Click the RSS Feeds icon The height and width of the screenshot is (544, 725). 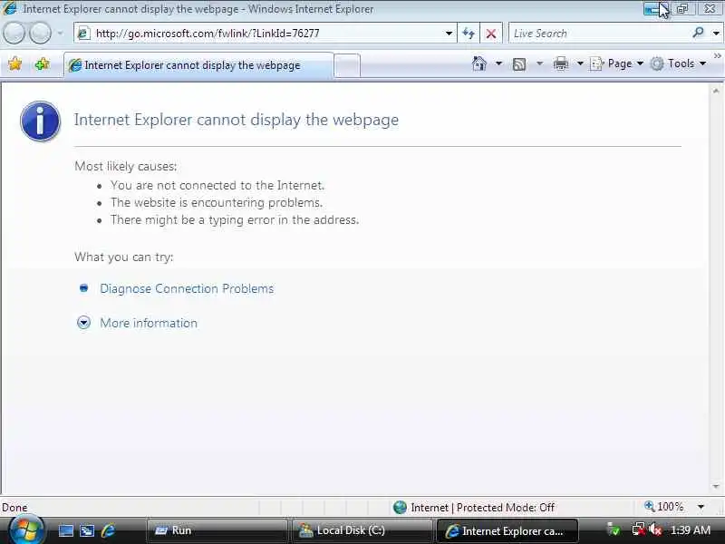(519, 63)
